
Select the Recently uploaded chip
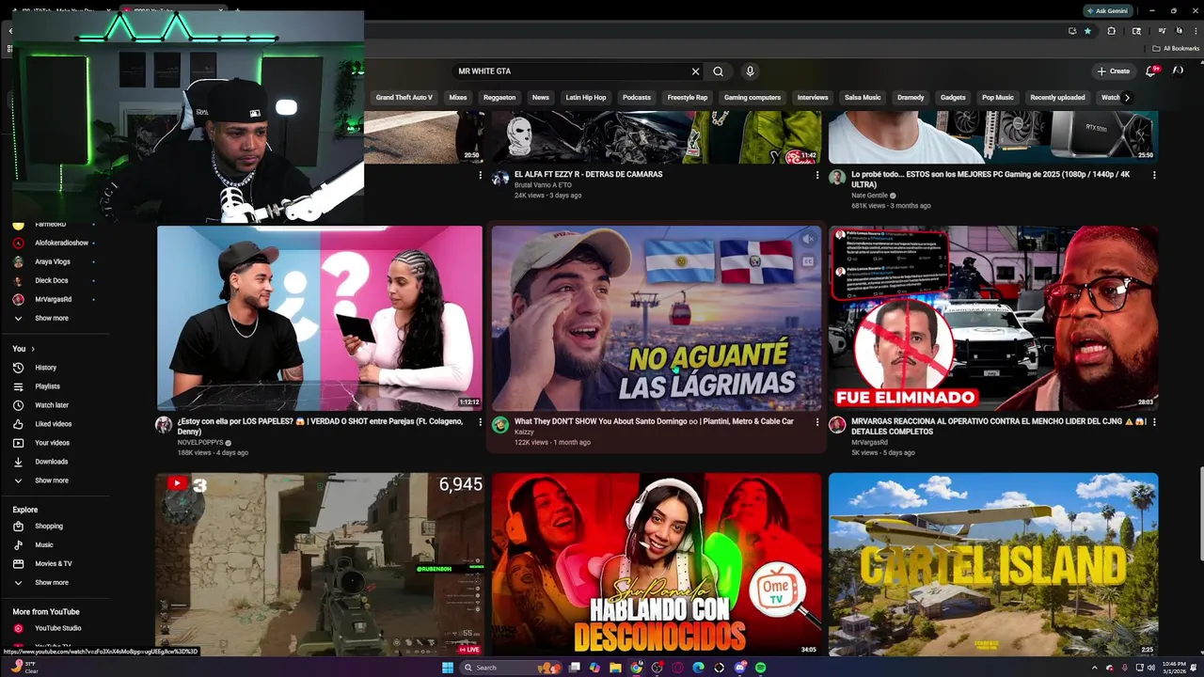(x=1057, y=98)
